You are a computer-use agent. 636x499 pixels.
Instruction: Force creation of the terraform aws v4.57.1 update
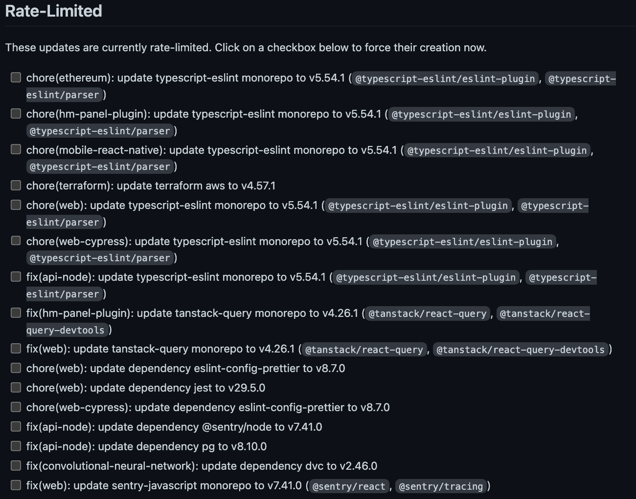(x=16, y=185)
